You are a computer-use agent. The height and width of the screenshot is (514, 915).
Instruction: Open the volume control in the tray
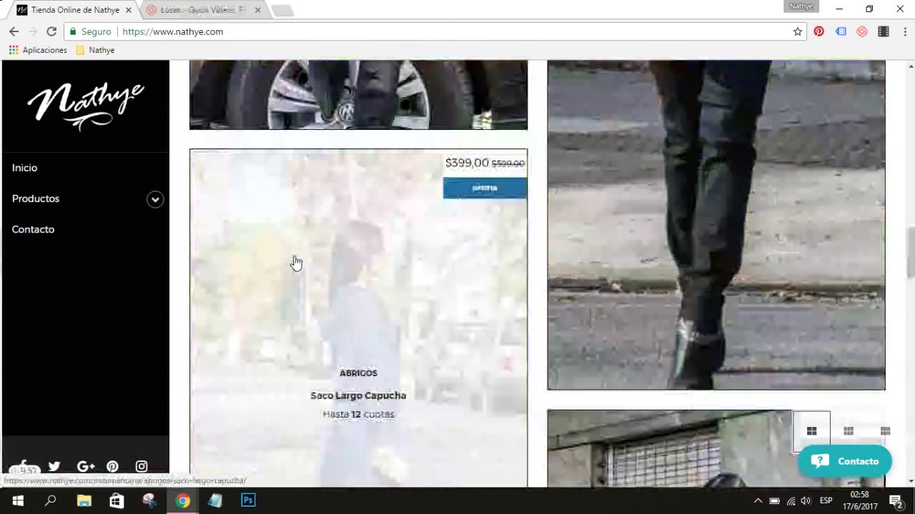tap(806, 500)
